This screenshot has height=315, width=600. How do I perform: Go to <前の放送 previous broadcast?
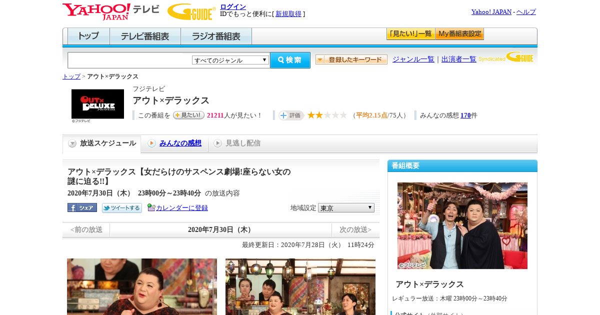pyautogui.click(x=86, y=229)
